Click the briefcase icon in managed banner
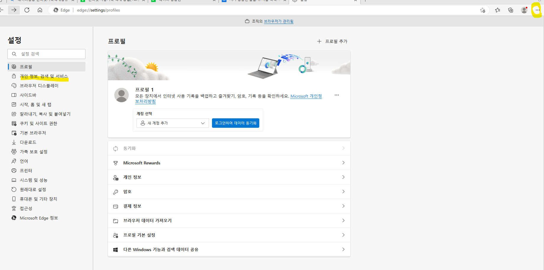The image size is (544, 270). tap(247, 21)
